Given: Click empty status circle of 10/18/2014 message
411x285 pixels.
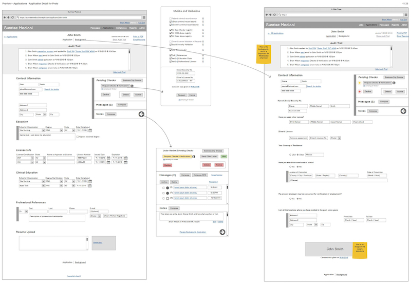Looking at the screenshot, I should tap(167, 198).
